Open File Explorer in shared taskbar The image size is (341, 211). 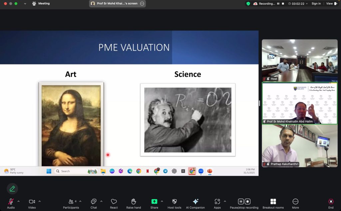coord(103,171)
